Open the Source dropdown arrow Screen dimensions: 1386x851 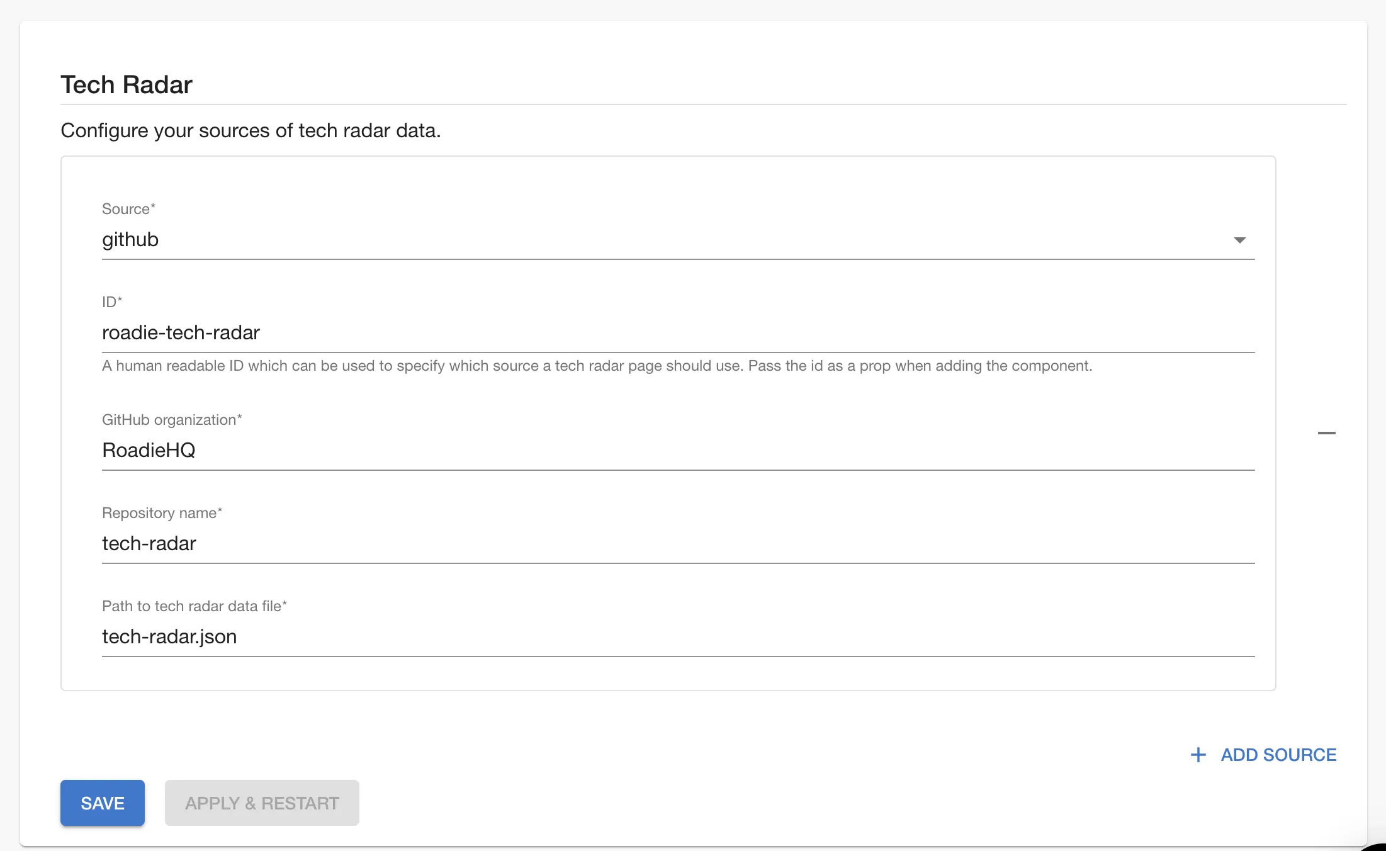pos(1239,240)
